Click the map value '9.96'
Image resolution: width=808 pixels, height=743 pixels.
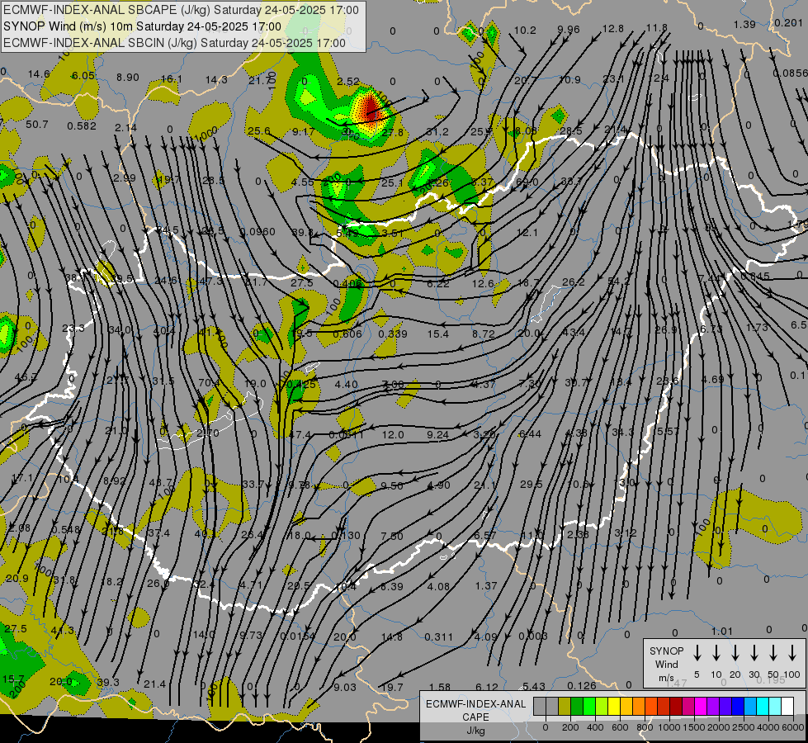click(569, 30)
